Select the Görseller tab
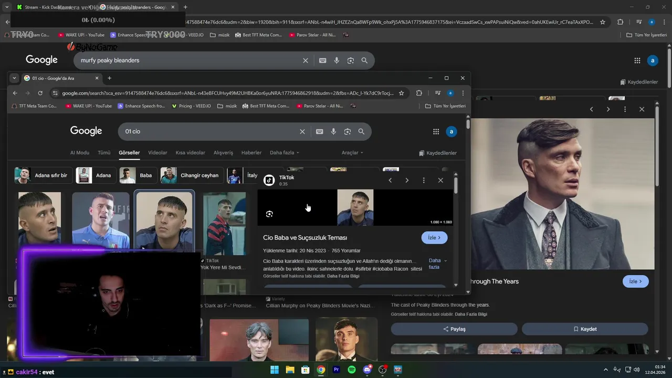Image resolution: width=672 pixels, height=378 pixels. 129,153
